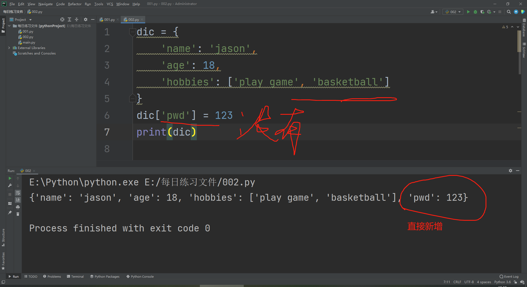This screenshot has width=527, height=287.
Task: Expand all items in Project panel
Action: [x=69, y=19]
